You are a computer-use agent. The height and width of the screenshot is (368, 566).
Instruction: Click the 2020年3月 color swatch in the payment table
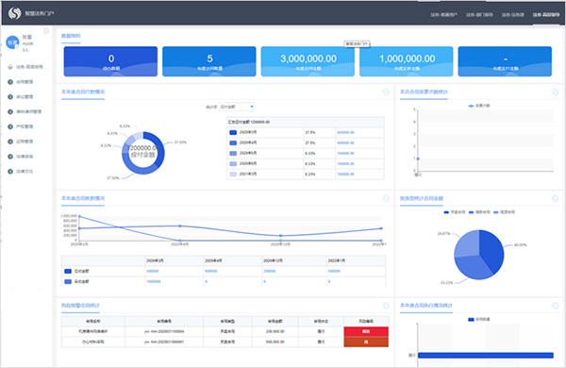(x=233, y=132)
